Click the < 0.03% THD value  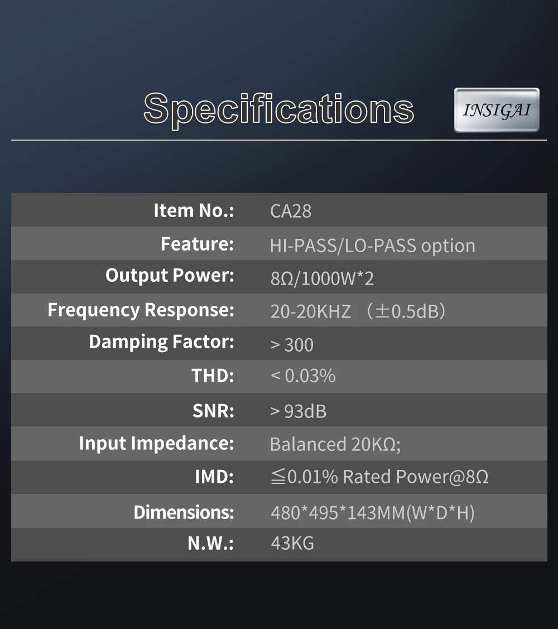[303, 376]
